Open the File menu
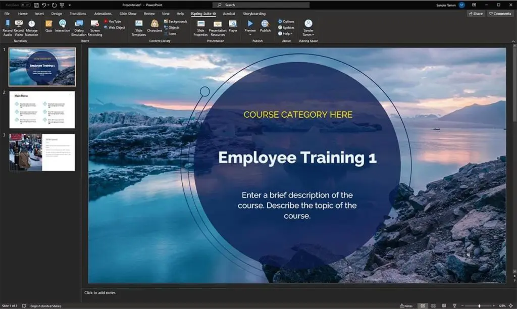 coord(7,14)
